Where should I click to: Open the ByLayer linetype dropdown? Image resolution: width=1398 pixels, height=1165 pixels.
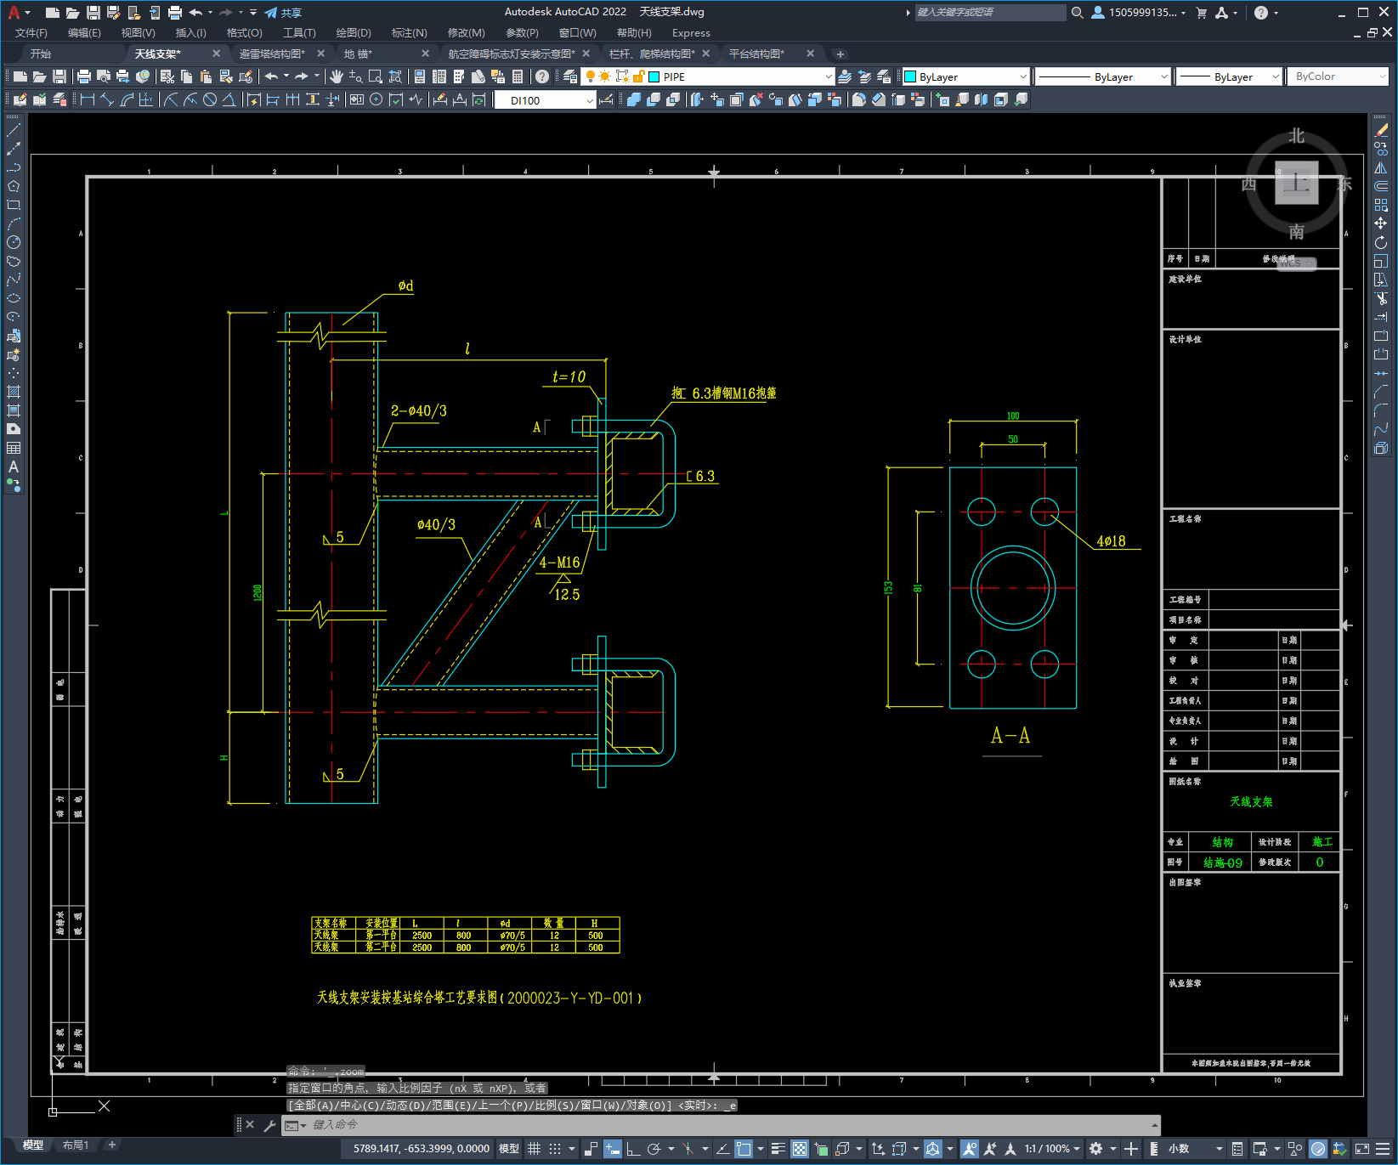(1164, 76)
